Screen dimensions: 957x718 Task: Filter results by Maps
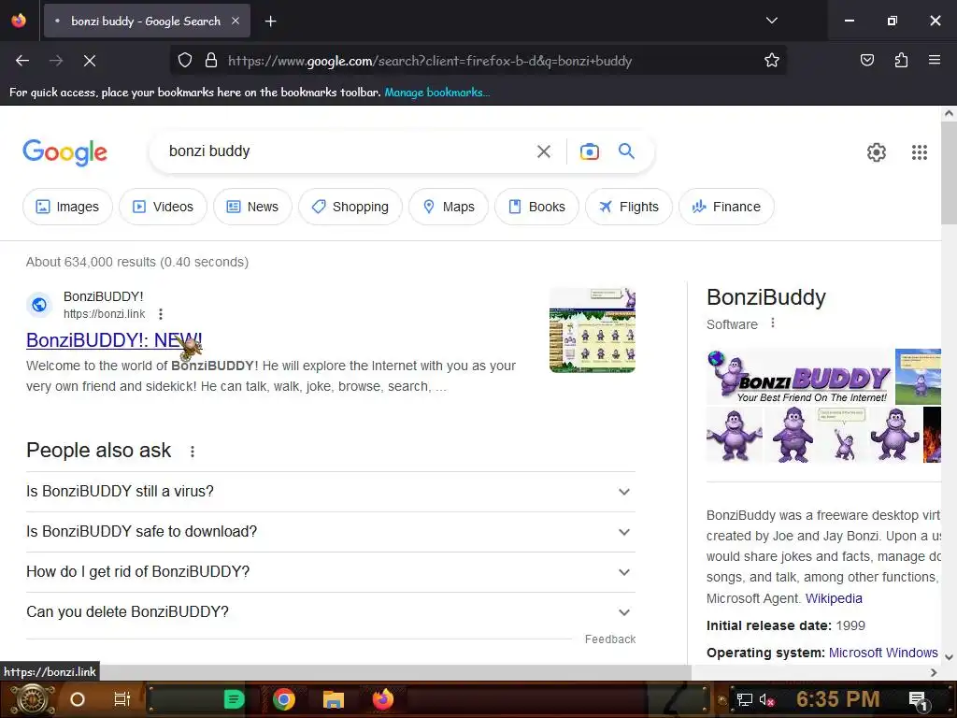click(x=449, y=207)
